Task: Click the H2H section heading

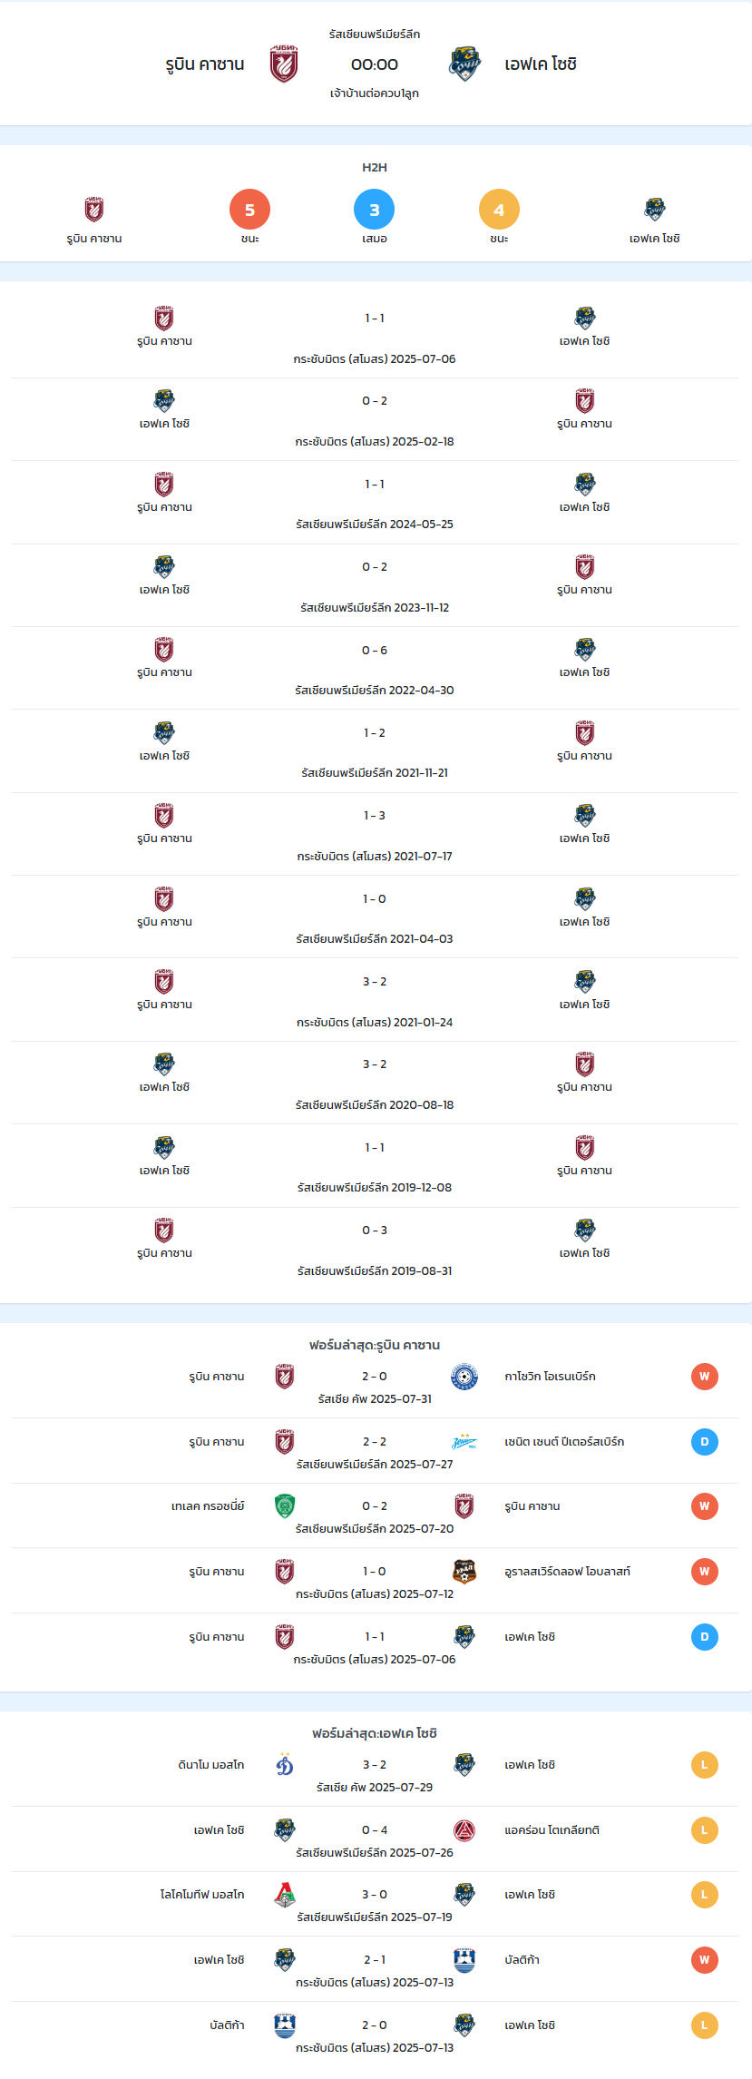Action: 375,168
